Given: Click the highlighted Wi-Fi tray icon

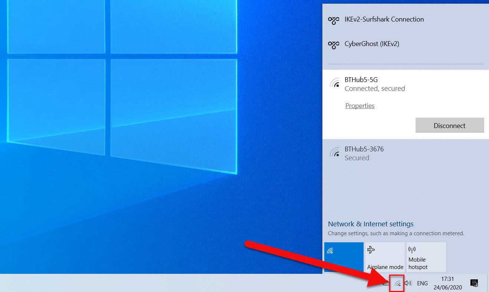Looking at the screenshot, I should click(397, 283).
